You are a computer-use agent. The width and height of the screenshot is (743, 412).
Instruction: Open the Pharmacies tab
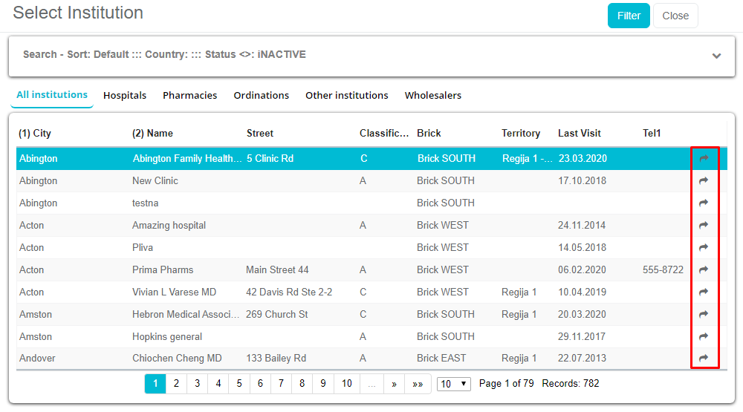190,96
